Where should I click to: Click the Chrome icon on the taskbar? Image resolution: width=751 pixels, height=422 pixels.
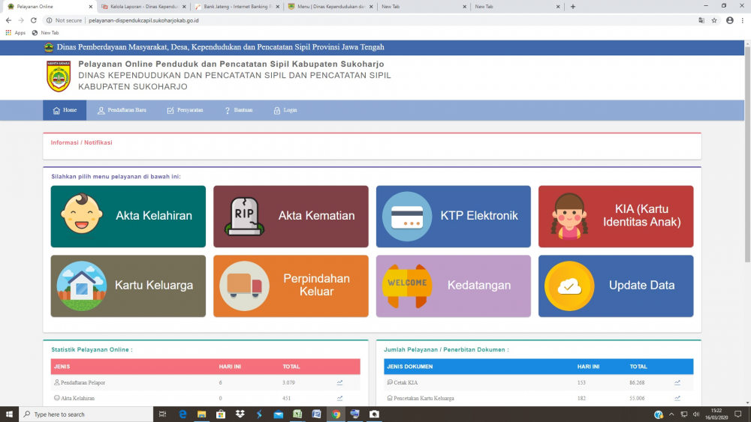(336, 414)
